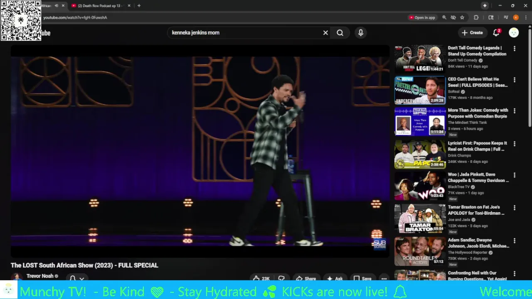Open options menu for CEO Can't Believe video
Viewport: 532px width, 299px height.
(515, 80)
